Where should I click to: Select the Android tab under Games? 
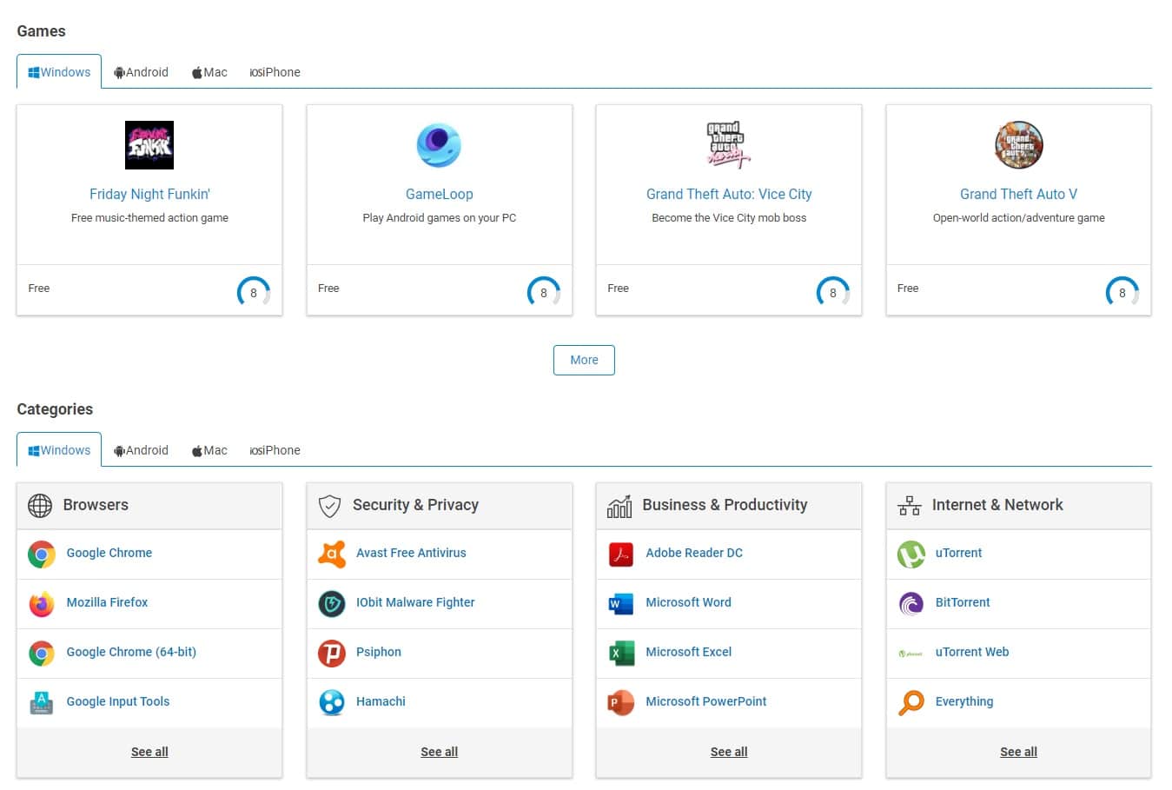(141, 72)
